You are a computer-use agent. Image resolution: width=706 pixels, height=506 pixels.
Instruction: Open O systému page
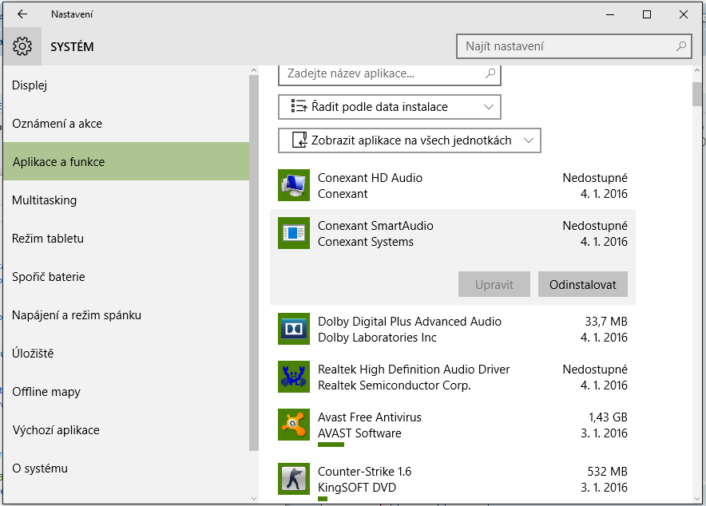coord(126,468)
